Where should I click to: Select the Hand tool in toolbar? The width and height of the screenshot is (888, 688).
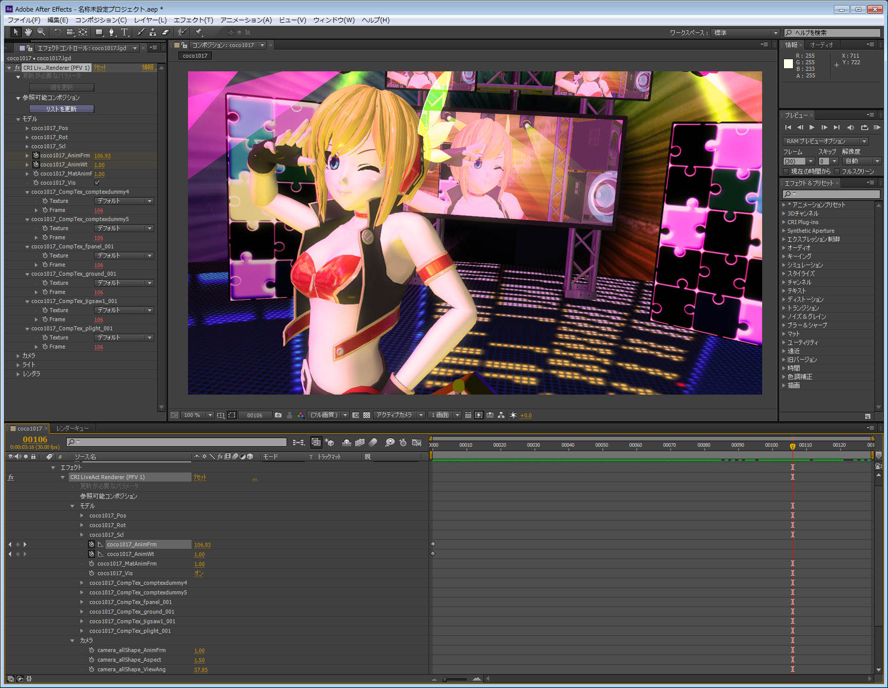click(x=28, y=32)
